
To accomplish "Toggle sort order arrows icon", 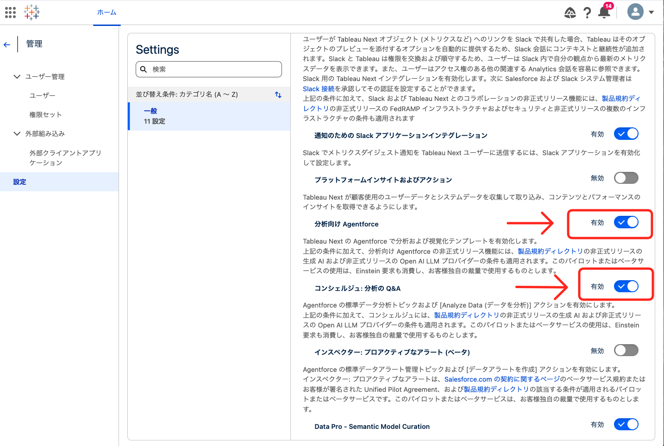I will tap(278, 94).
